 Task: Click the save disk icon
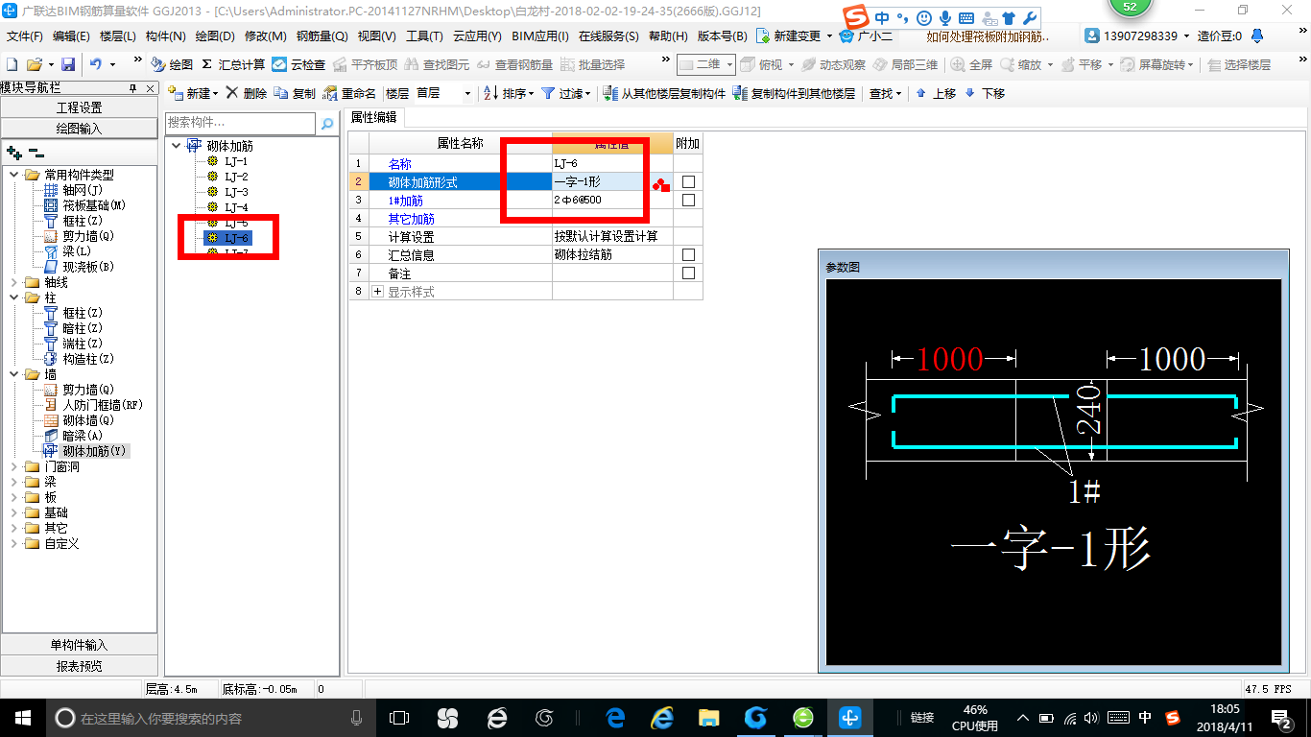68,64
